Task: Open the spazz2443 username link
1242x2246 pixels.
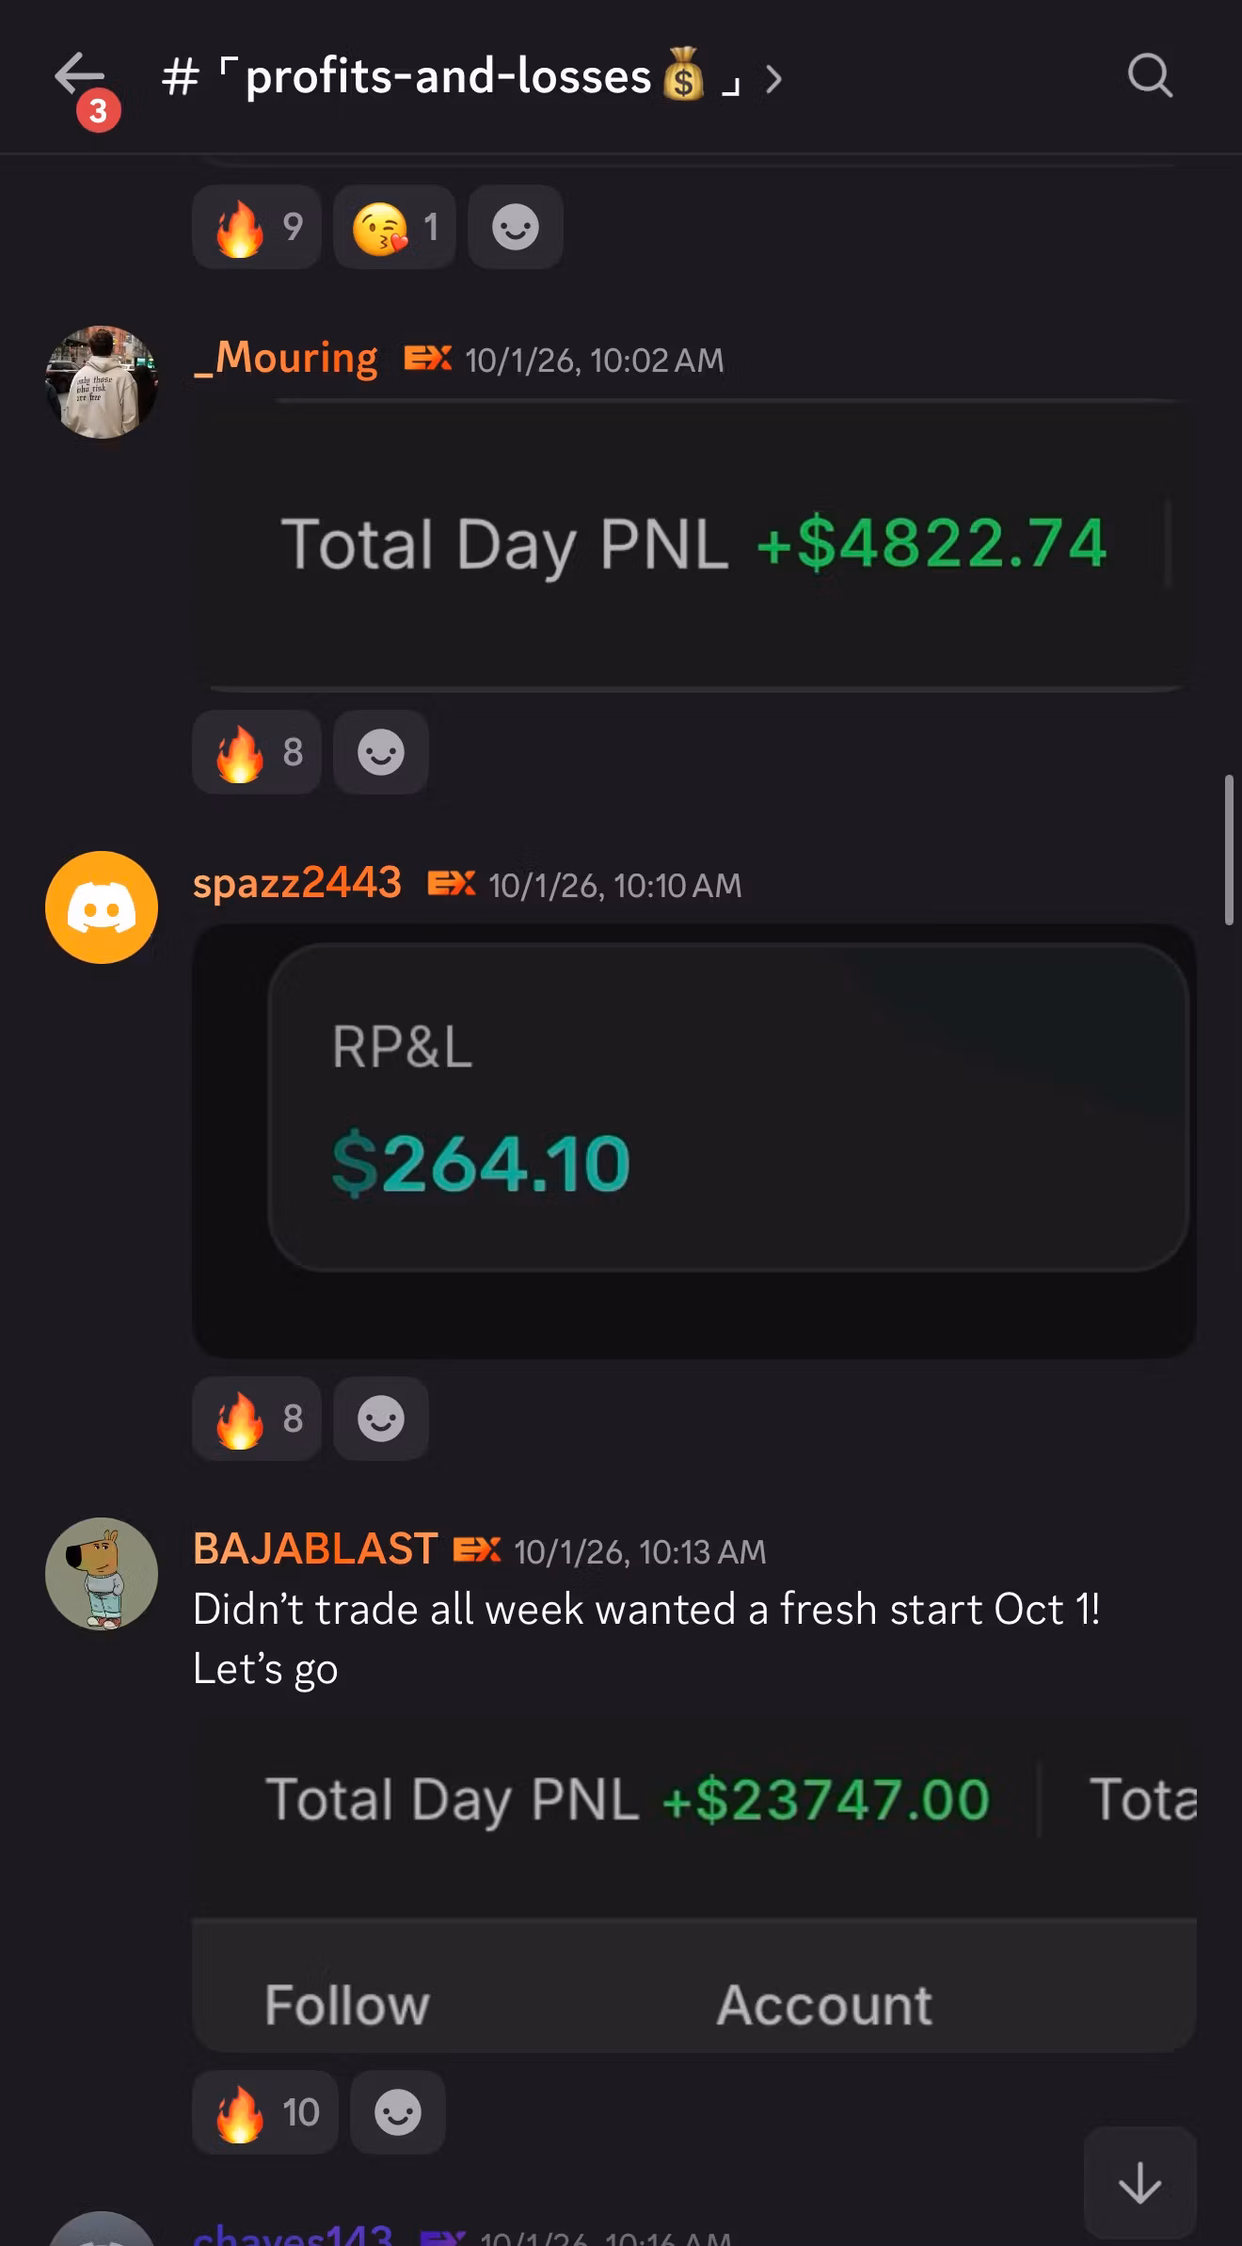Action: tap(297, 883)
